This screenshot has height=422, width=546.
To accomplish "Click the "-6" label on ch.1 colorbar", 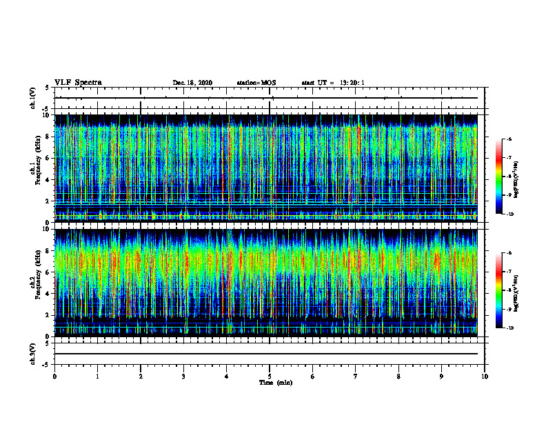I will [x=509, y=139].
